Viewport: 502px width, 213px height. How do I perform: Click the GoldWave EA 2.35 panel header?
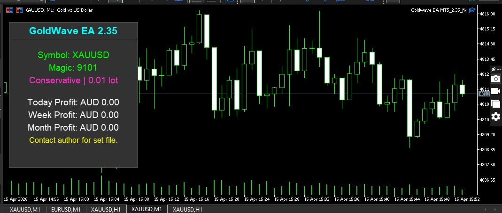(x=73, y=31)
